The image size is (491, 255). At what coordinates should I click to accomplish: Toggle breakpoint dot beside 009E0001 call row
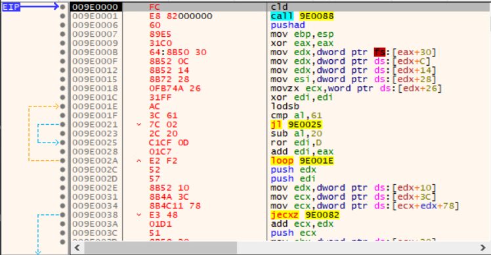[62, 16]
